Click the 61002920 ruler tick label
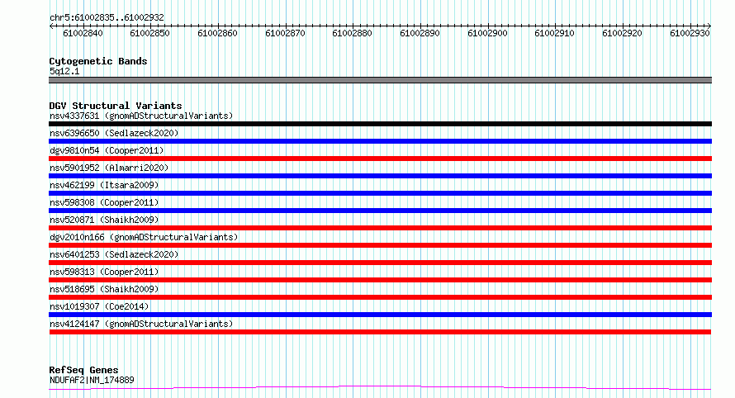The image size is (735, 398). (622, 33)
